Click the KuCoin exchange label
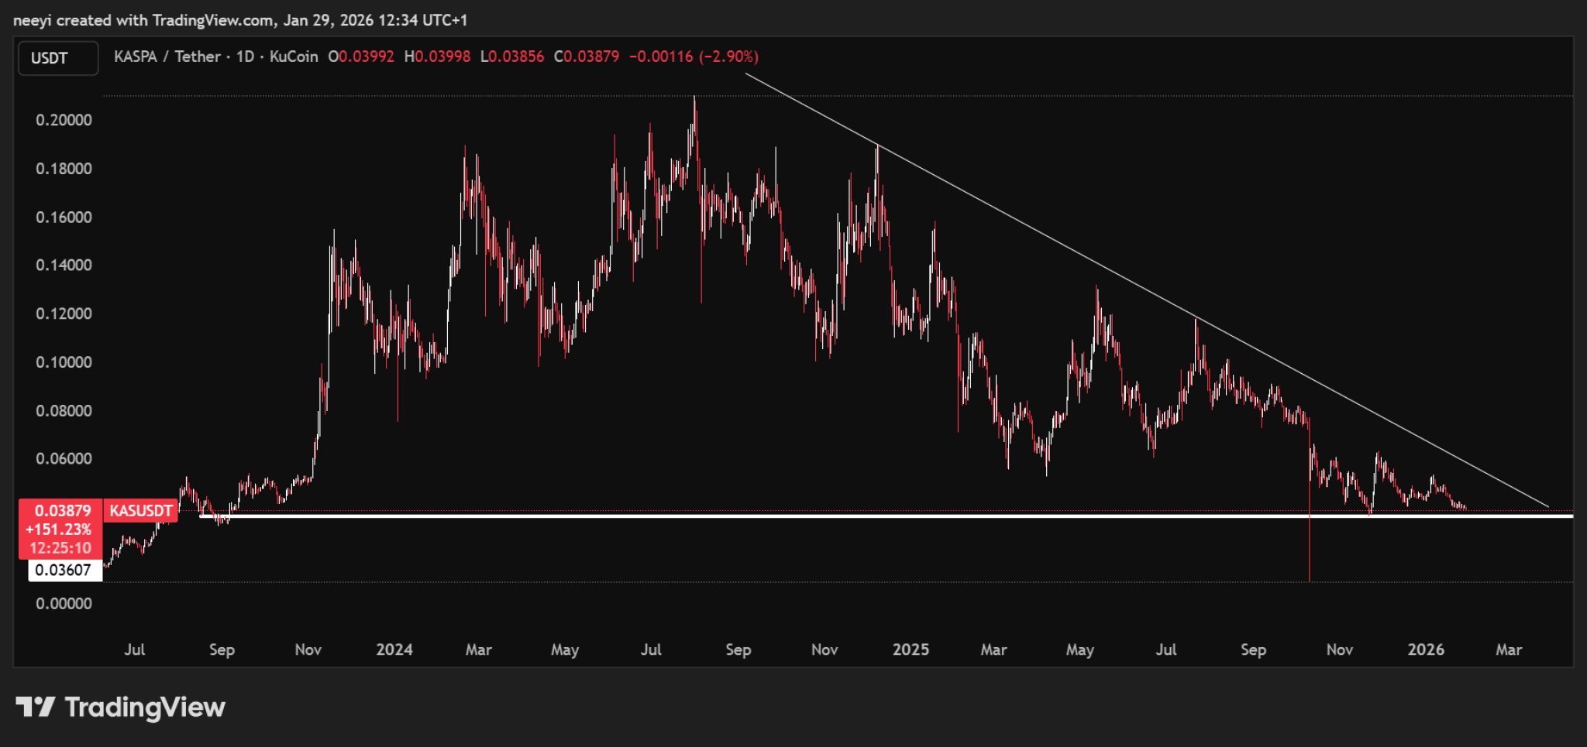The height and width of the screenshot is (747, 1587). pyautogui.click(x=294, y=57)
